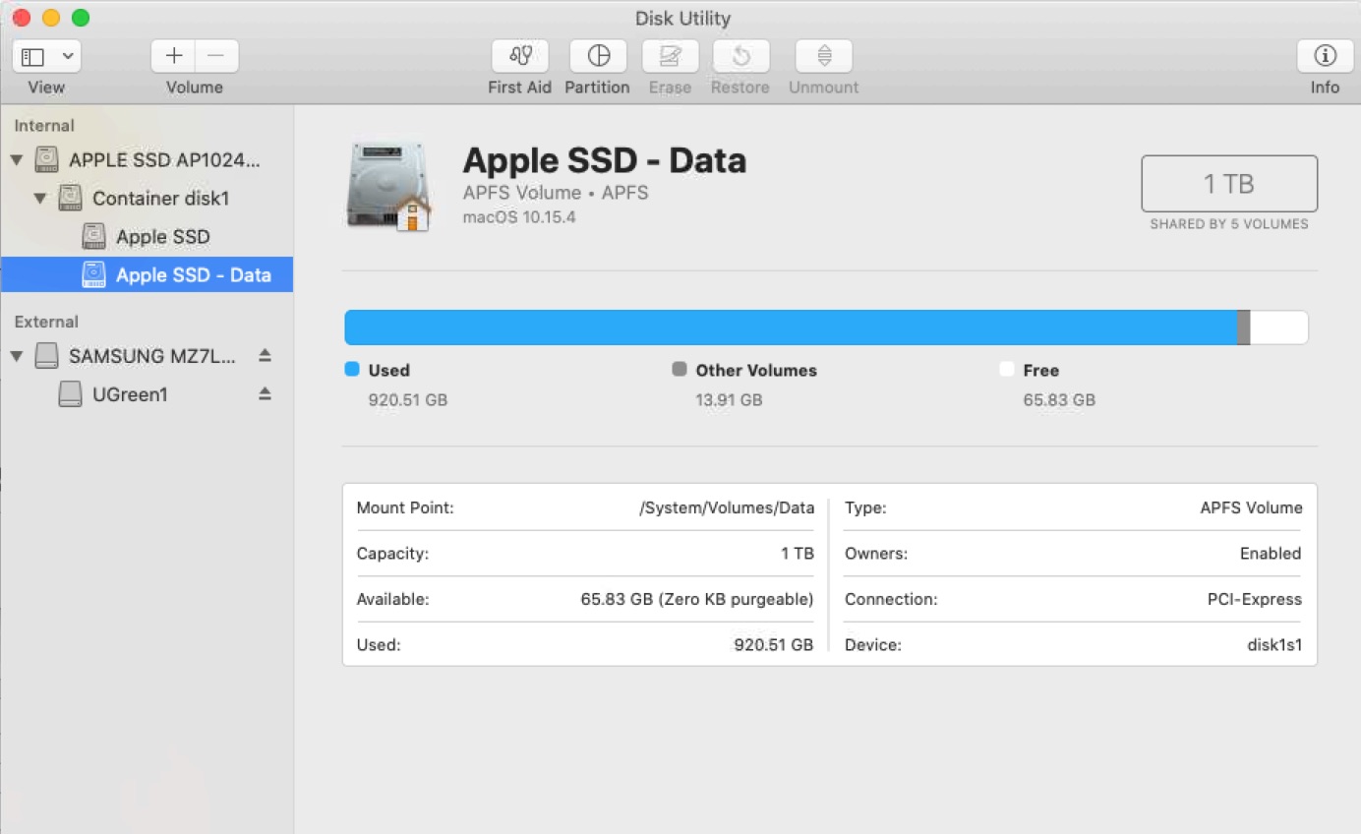Click the 920.51 GB used legend value

point(408,400)
